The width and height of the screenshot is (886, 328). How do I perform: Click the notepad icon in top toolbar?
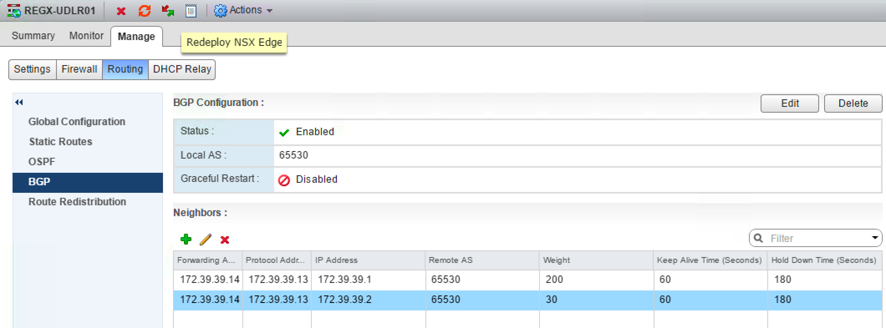(x=191, y=11)
